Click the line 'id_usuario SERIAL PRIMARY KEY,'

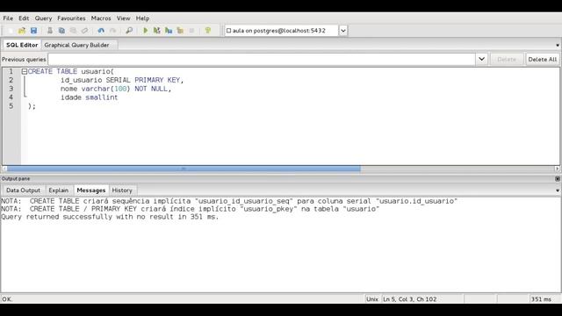(x=122, y=80)
